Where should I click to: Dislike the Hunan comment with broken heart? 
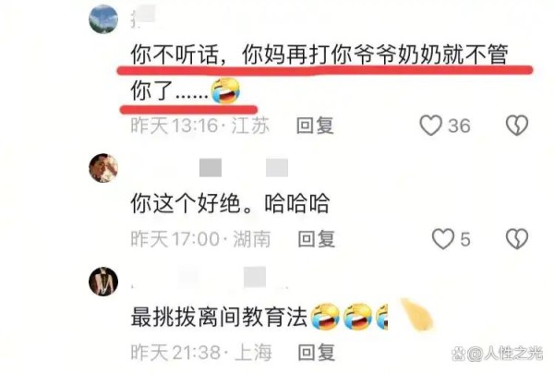tap(517, 239)
